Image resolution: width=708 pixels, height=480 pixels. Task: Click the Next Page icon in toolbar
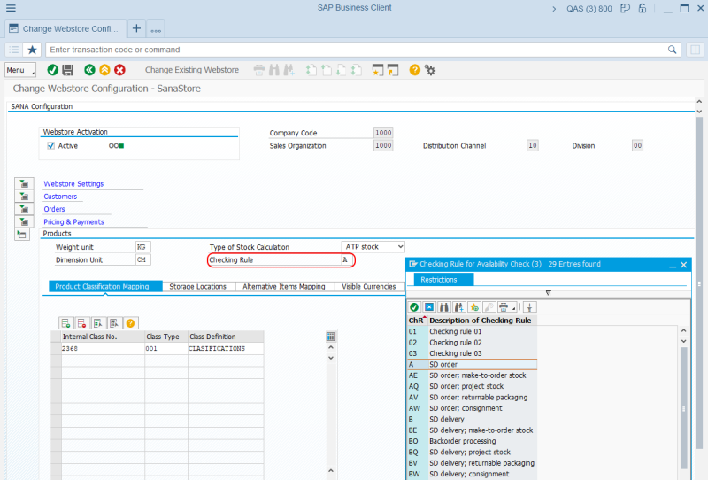[342, 70]
